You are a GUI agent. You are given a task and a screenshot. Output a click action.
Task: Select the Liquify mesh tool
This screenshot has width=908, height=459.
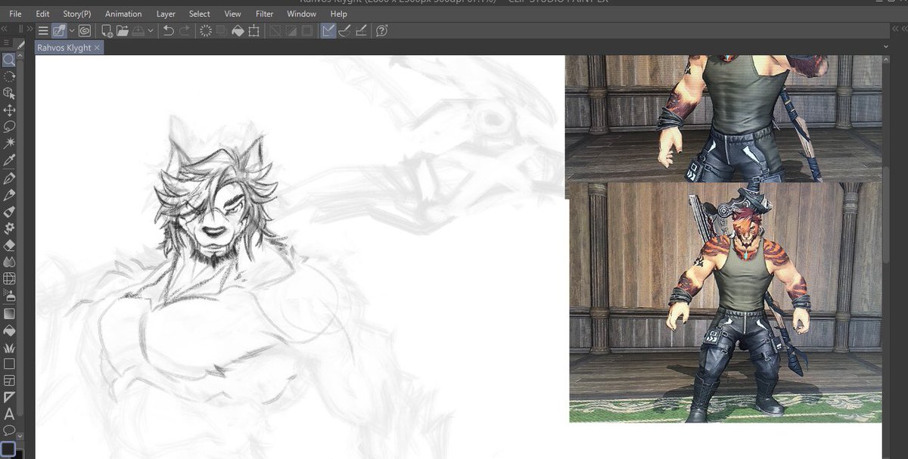point(9,278)
